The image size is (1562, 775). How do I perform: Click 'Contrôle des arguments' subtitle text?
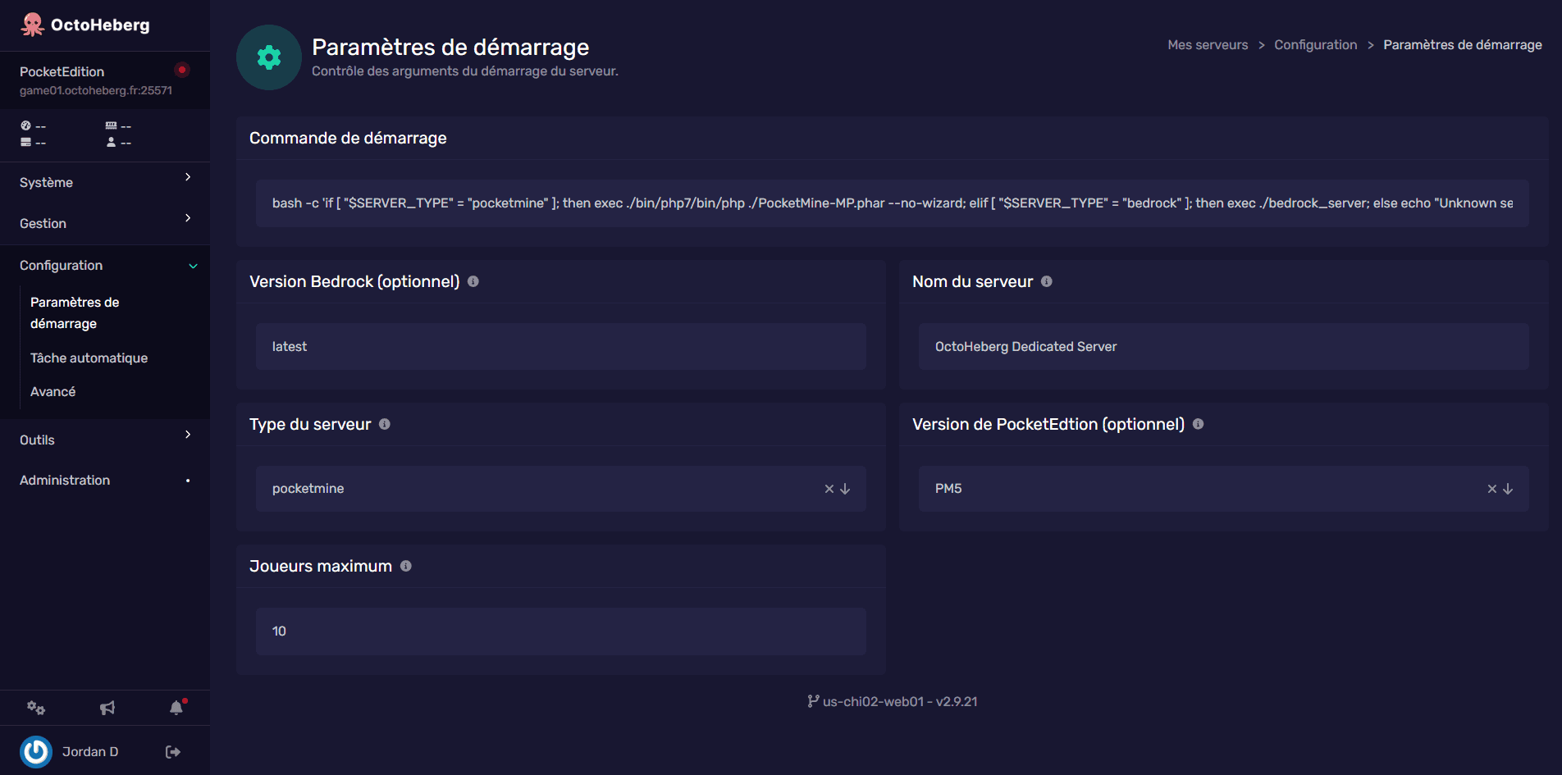pos(465,71)
